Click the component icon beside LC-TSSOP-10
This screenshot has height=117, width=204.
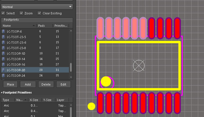(x=4, y=54)
